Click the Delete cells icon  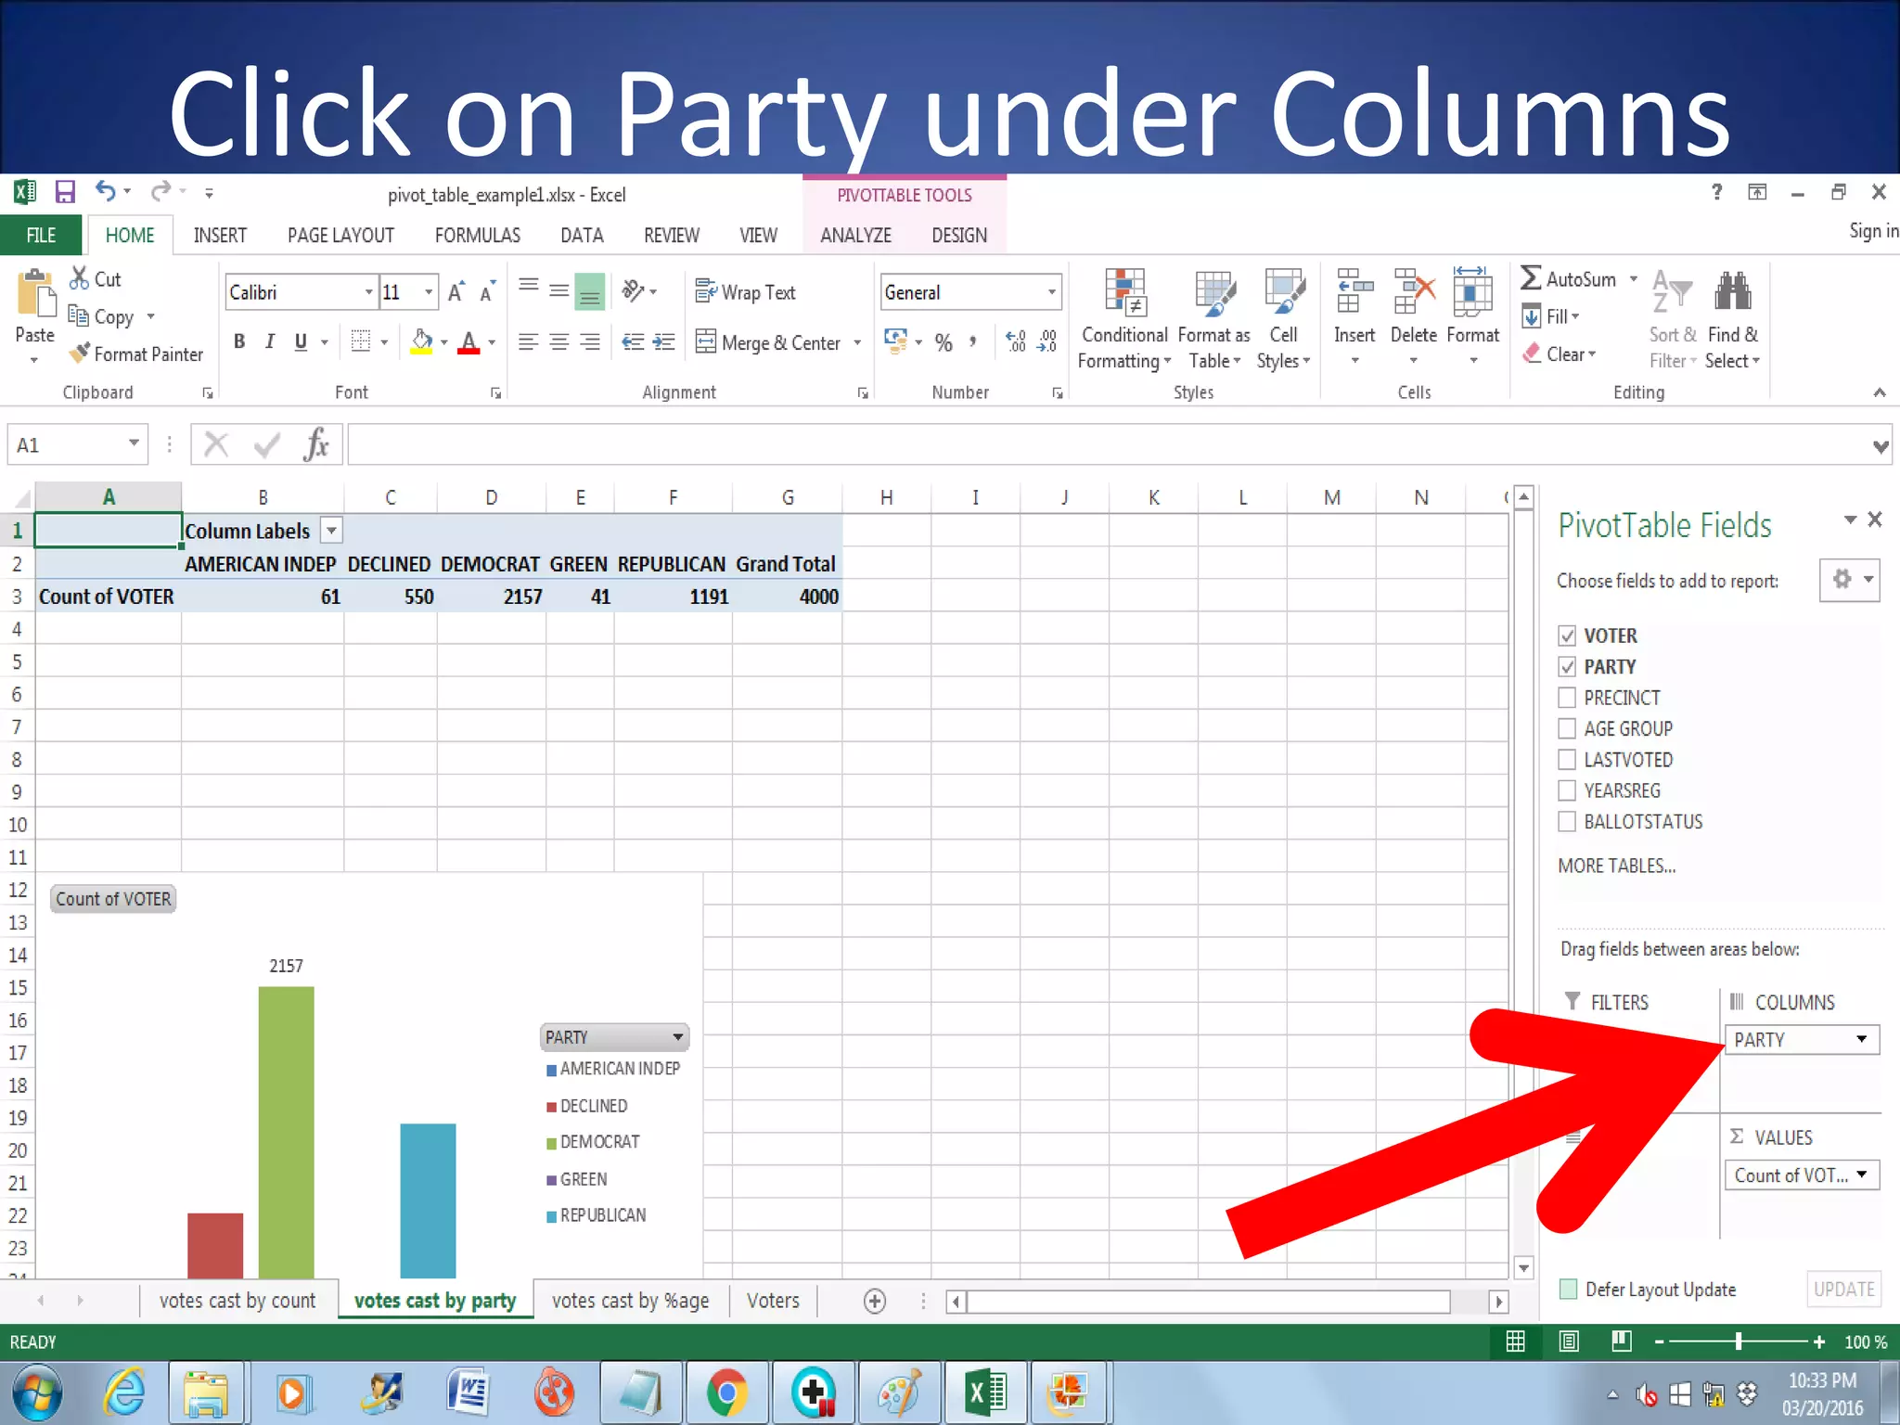click(1414, 290)
